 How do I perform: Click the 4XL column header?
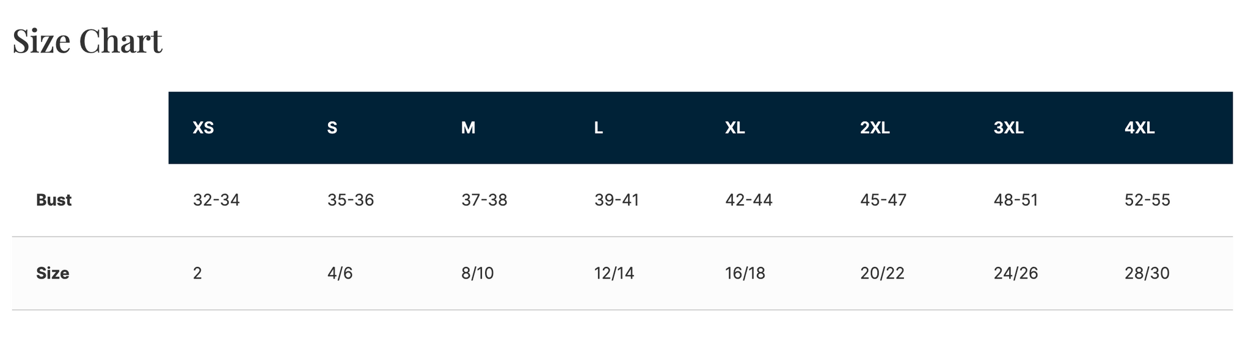pyautogui.click(x=1140, y=128)
